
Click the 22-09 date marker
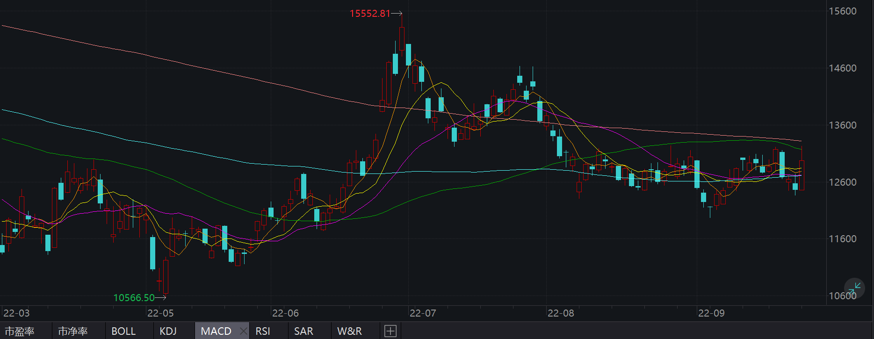tap(711, 313)
